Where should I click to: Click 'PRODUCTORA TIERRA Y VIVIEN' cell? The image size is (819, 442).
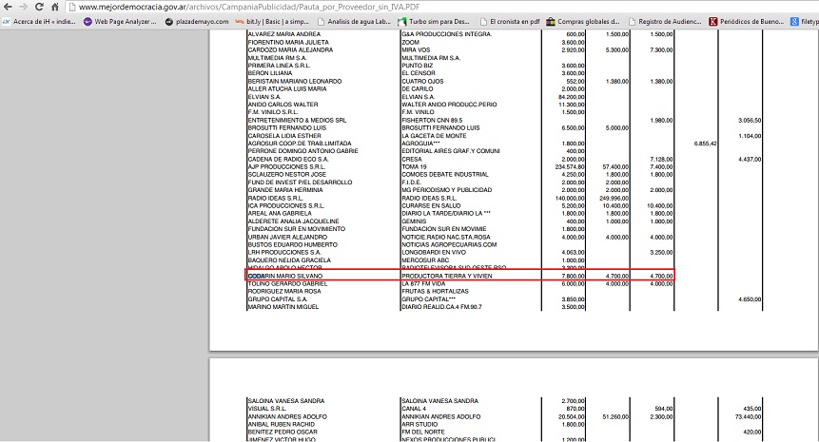point(446,276)
